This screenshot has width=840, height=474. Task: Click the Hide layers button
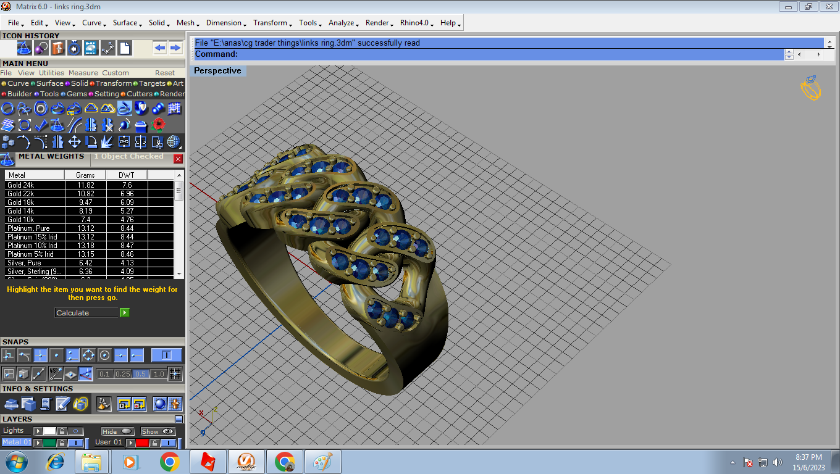(118, 431)
